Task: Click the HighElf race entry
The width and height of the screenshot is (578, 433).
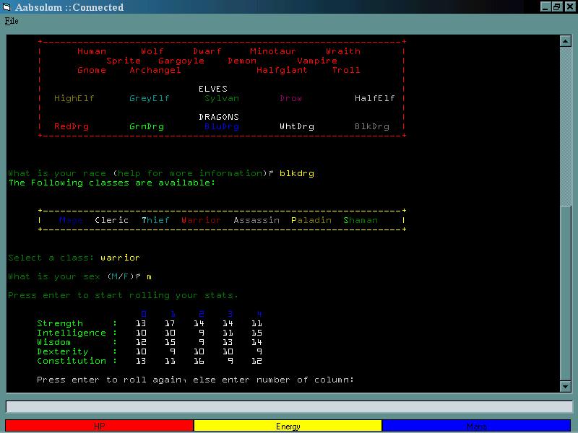Action: coord(74,99)
